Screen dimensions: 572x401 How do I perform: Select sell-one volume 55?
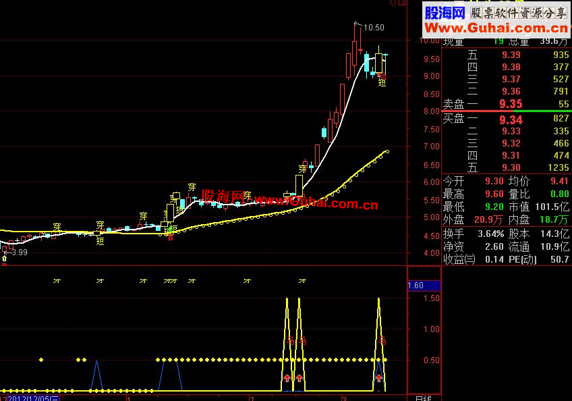point(564,104)
